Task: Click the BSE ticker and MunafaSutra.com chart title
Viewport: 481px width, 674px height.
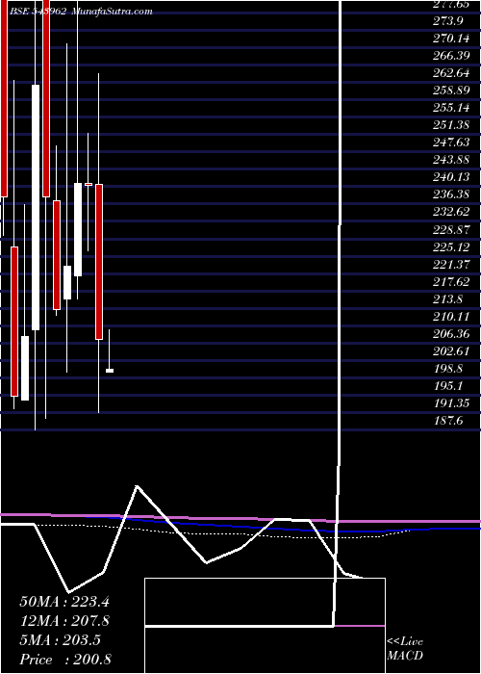Action: [x=80, y=12]
